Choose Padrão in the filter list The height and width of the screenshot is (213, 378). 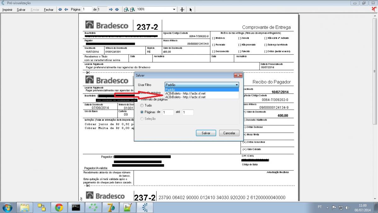[202, 90]
